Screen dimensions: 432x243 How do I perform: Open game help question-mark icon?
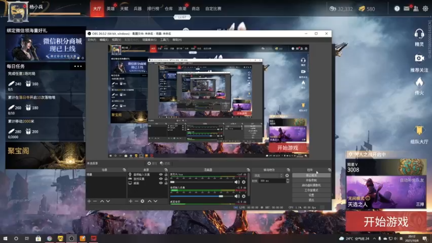pos(397,9)
